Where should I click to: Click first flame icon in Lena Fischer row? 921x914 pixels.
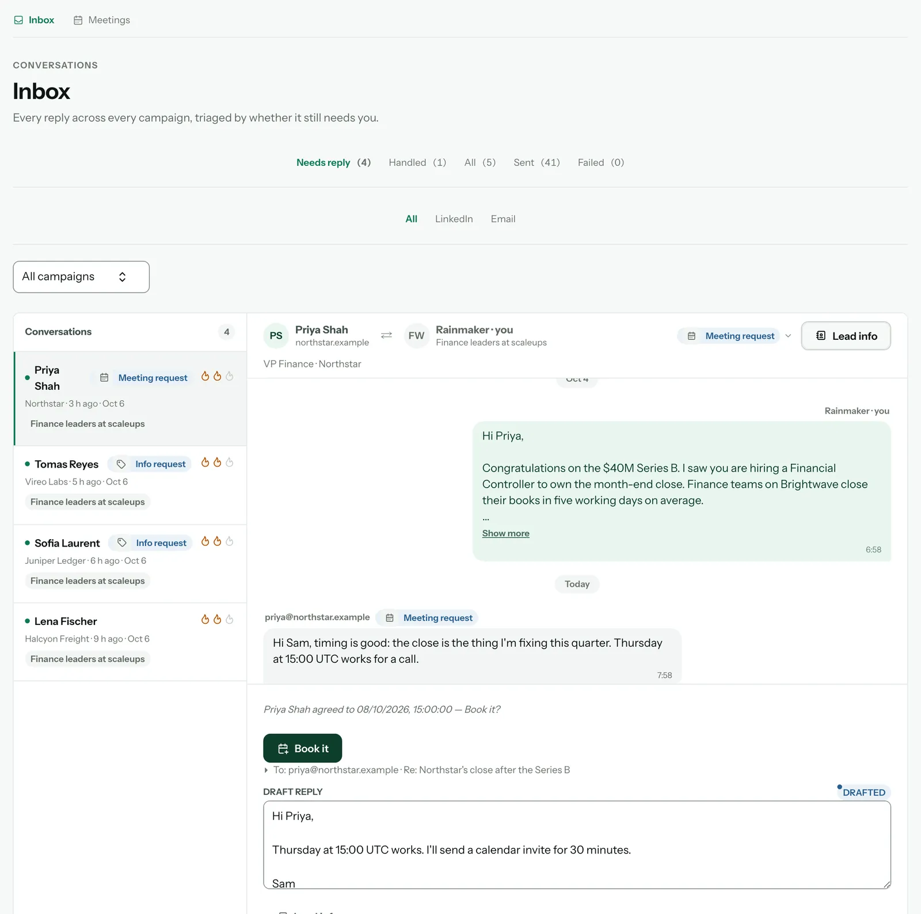pos(205,620)
